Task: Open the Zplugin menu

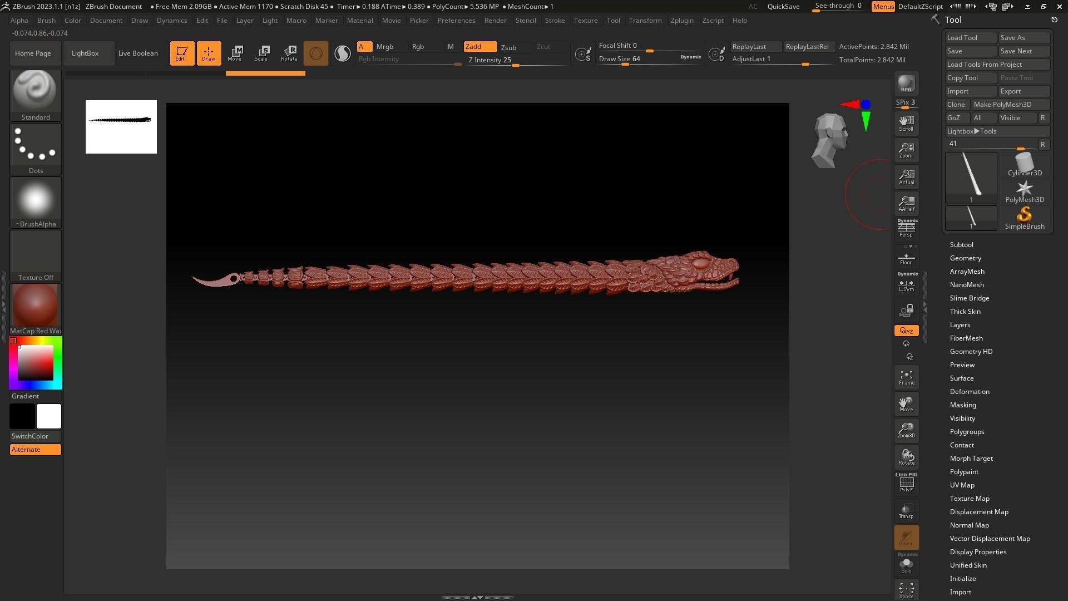Action: click(682, 21)
